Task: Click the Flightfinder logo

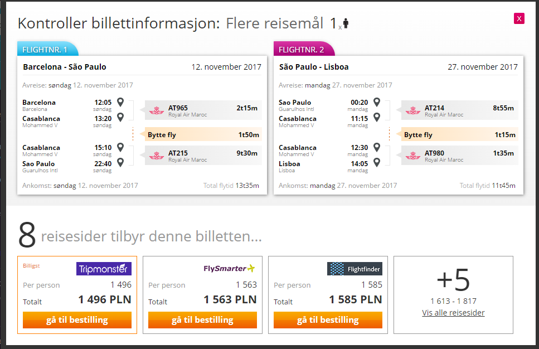Action: 355,269
